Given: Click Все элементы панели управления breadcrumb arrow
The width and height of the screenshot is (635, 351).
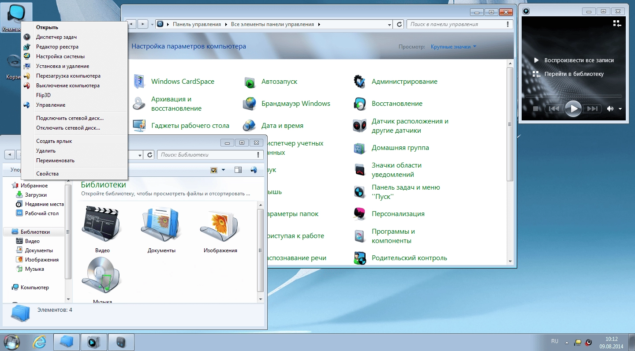Looking at the screenshot, I should click(319, 24).
